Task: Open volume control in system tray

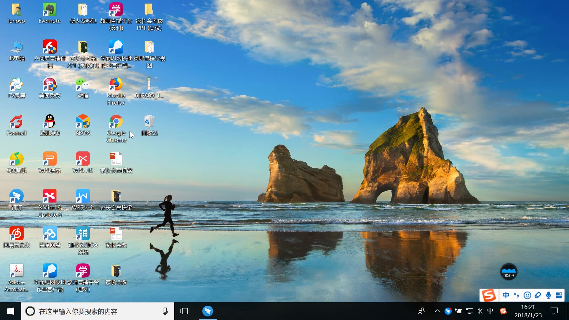Action: pos(480,311)
